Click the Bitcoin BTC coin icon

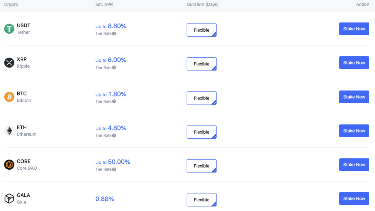[9, 97]
